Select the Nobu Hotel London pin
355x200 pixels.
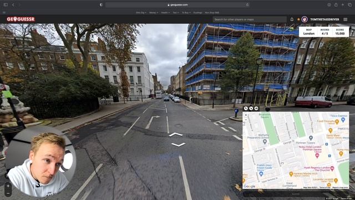coord(317,156)
